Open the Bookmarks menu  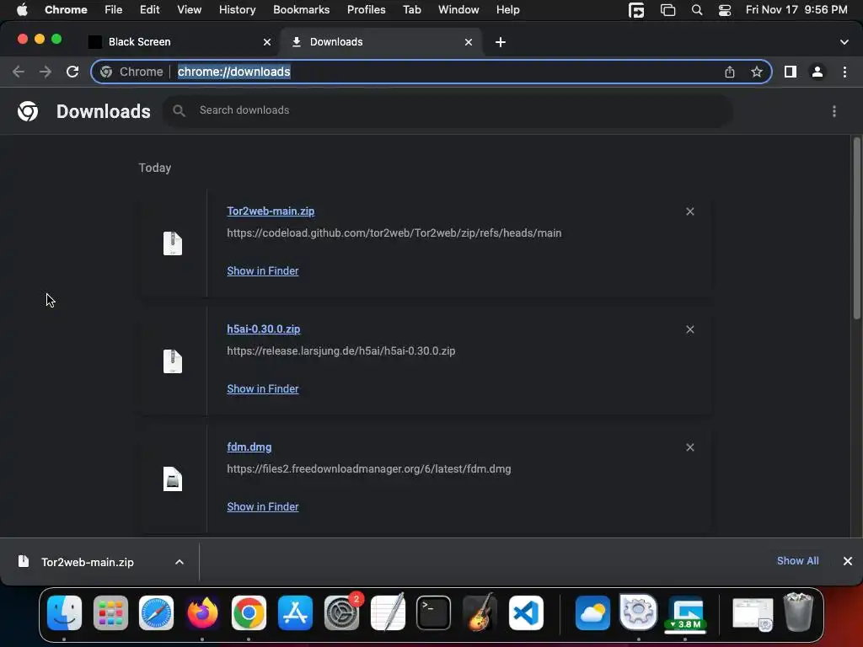pyautogui.click(x=301, y=10)
